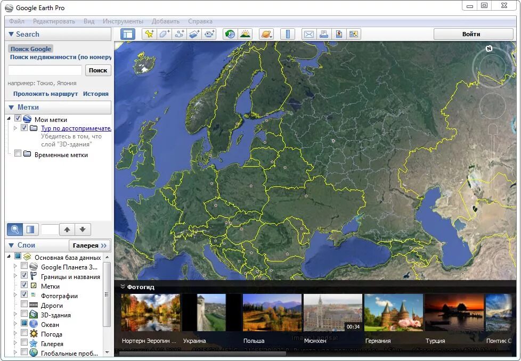
Task: Select the Поиск Google tab
Action: coord(30,49)
